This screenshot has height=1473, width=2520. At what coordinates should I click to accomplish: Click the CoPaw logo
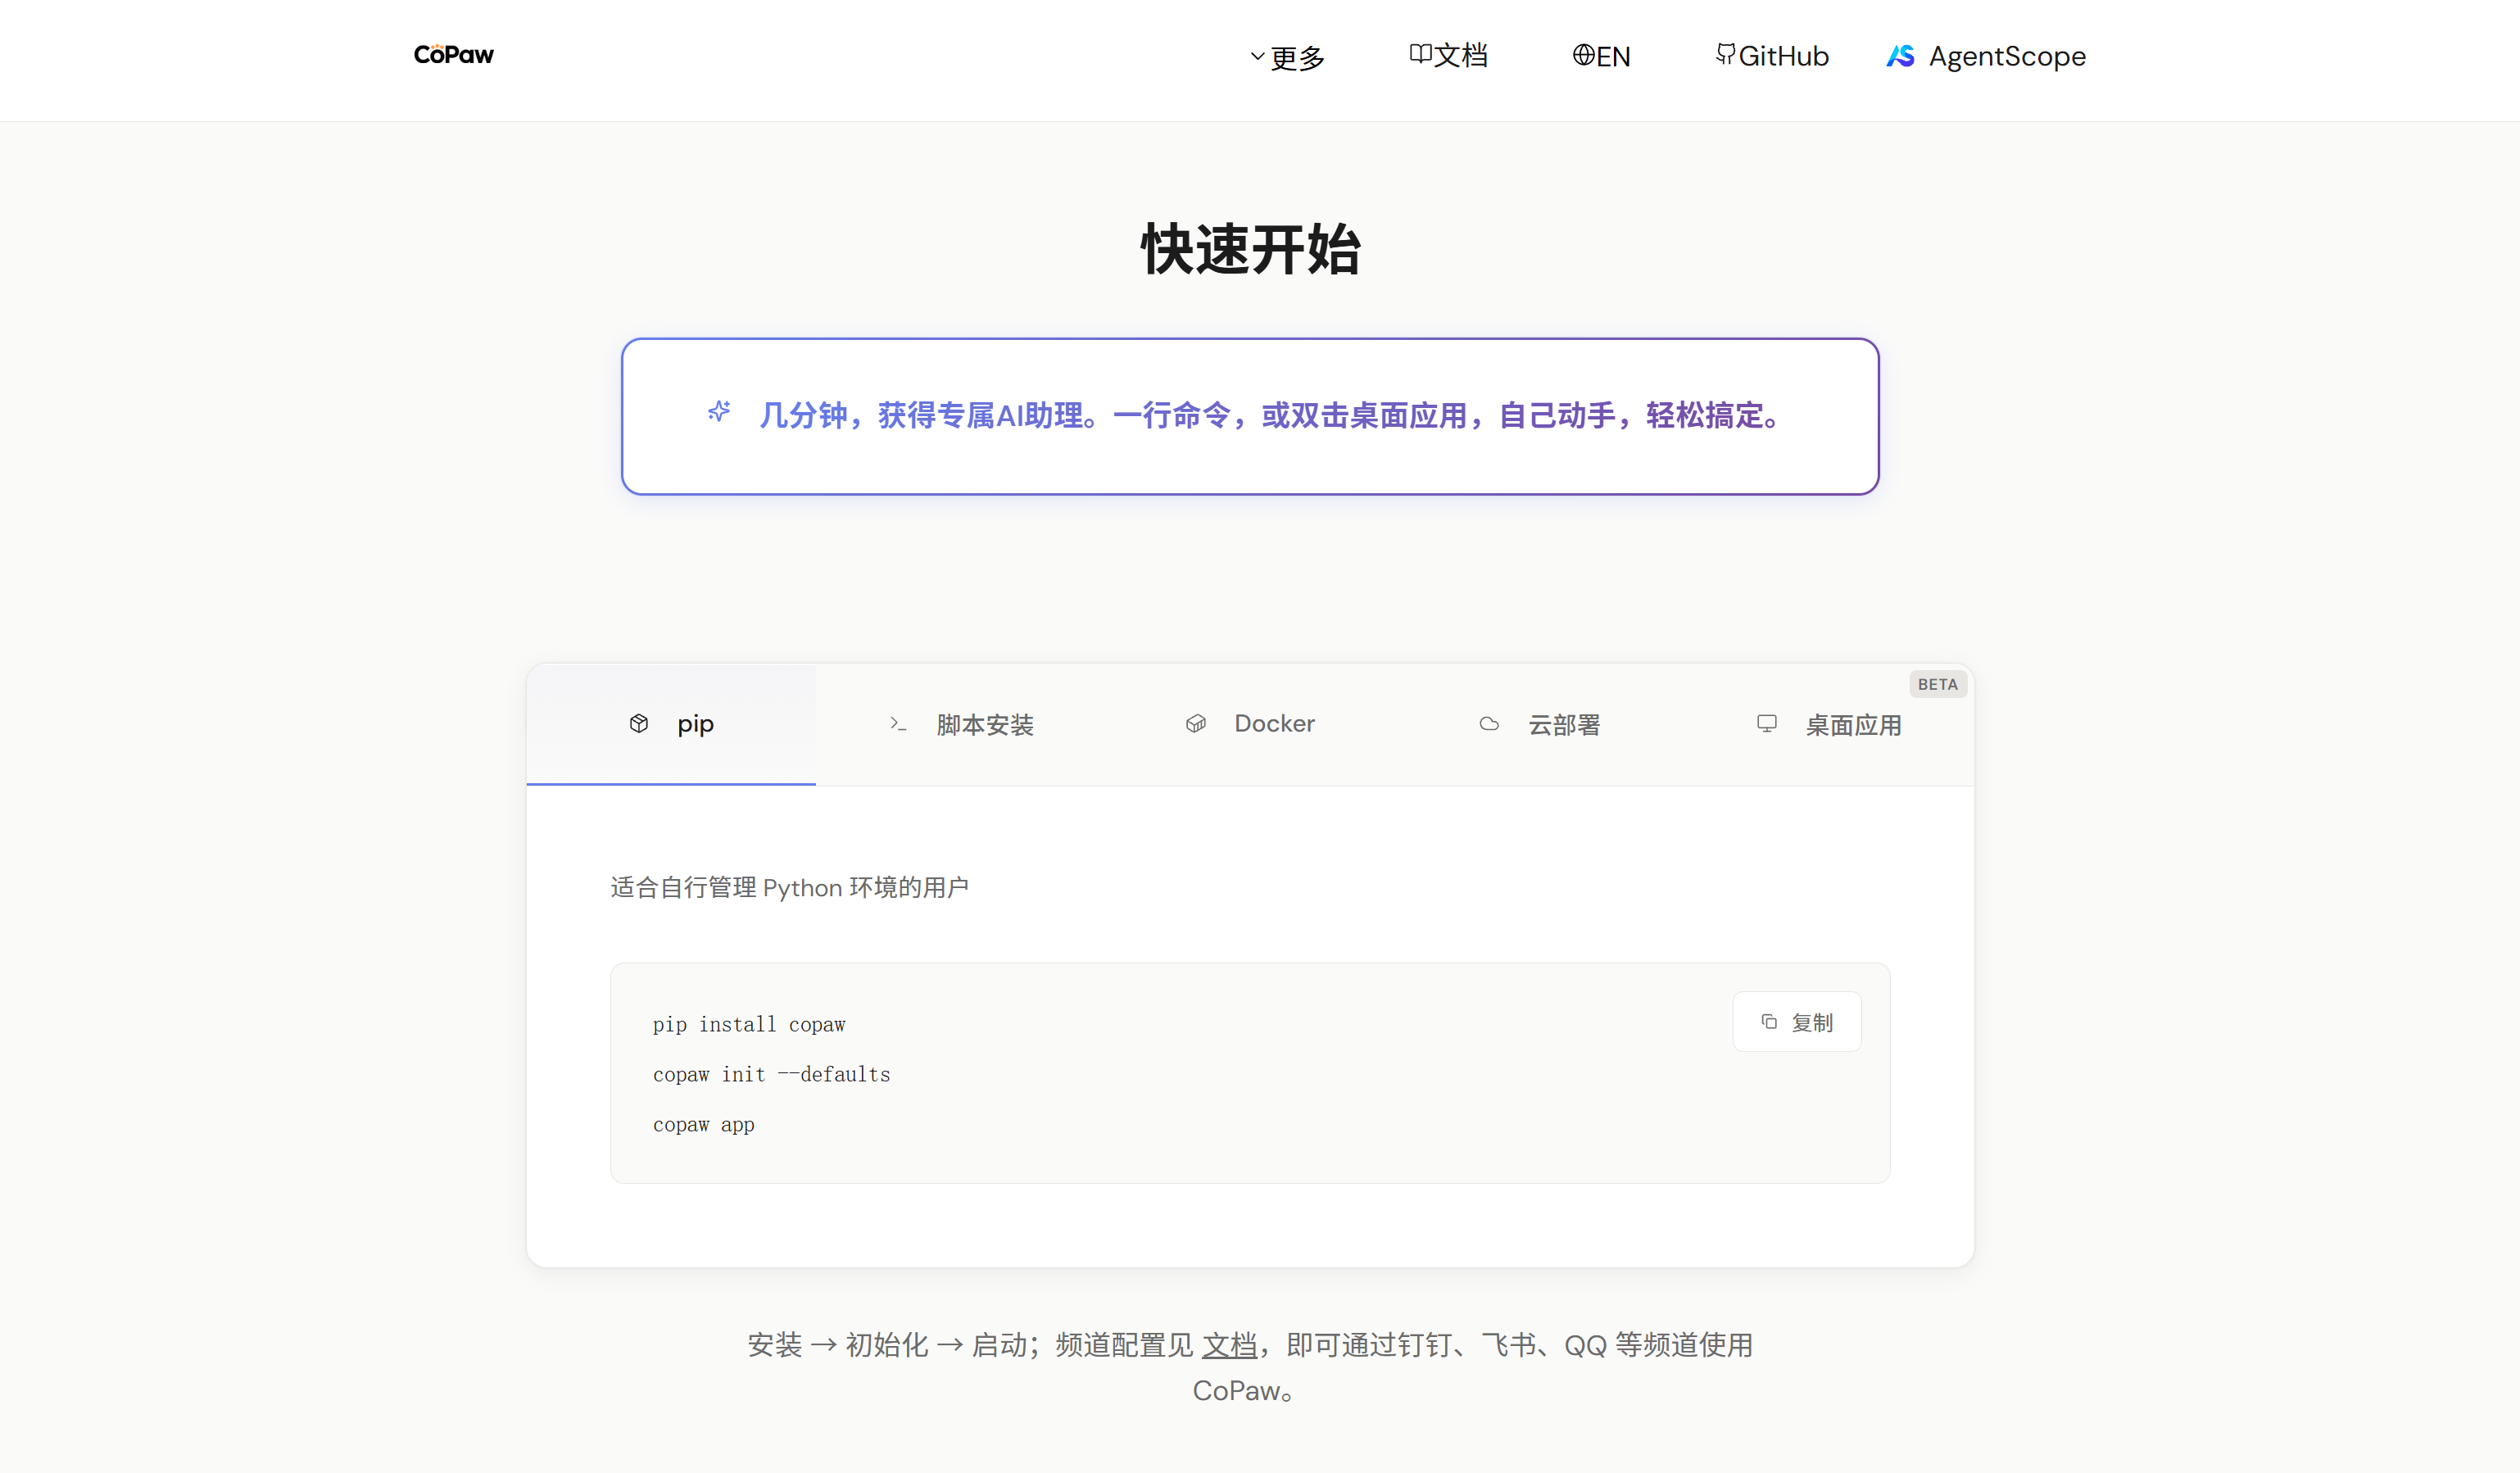tap(453, 55)
